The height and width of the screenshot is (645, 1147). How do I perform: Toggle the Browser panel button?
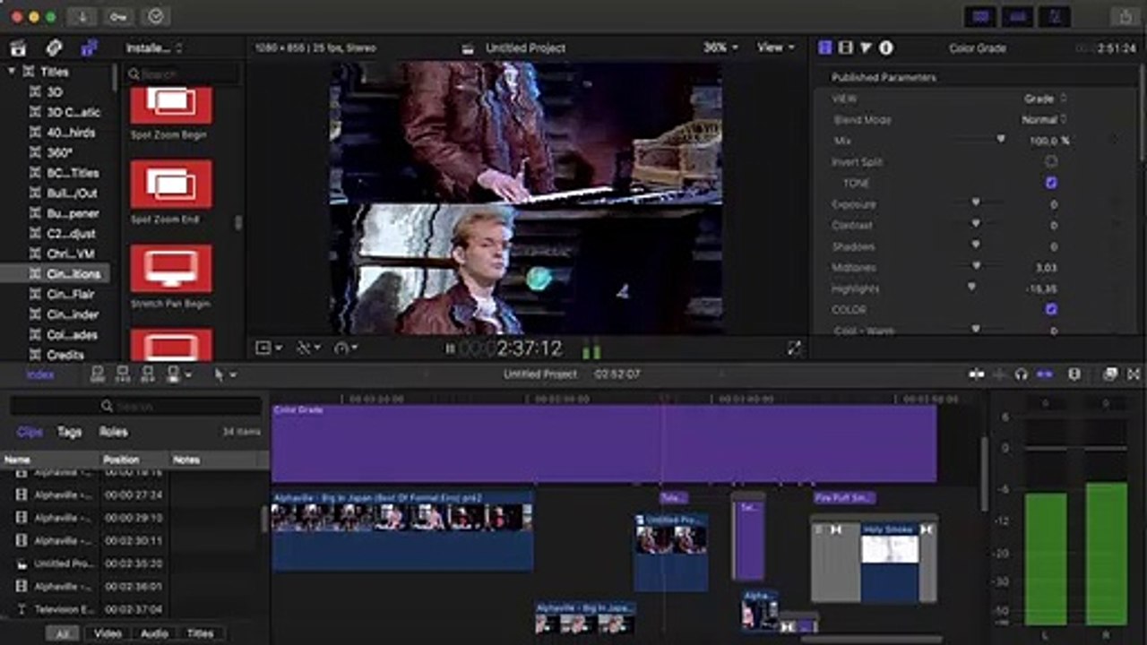980,16
